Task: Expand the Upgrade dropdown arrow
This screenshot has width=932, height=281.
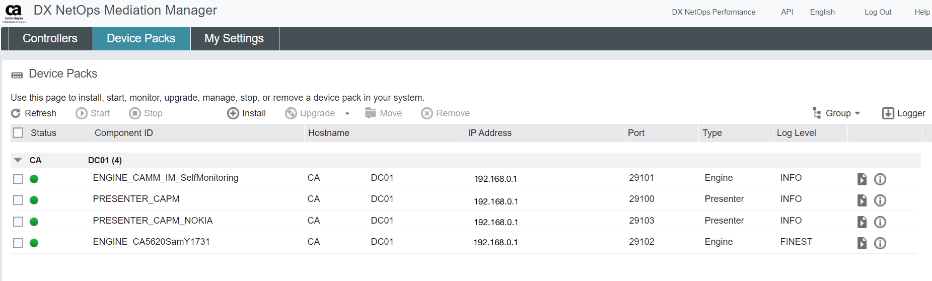Action: click(347, 114)
